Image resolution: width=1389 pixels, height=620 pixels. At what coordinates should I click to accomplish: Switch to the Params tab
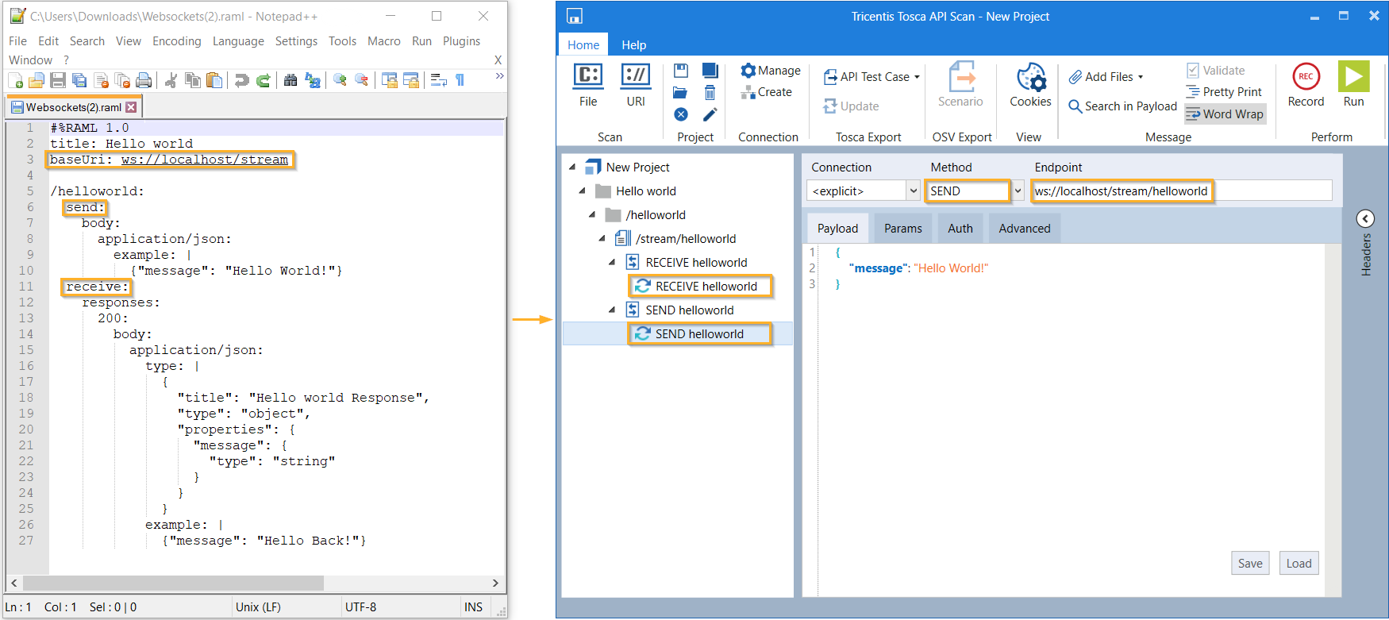(x=902, y=229)
